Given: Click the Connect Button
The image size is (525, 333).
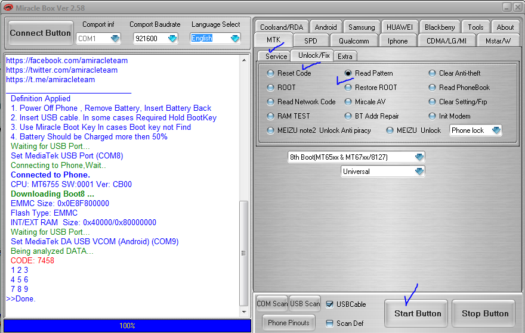Looking at the screenshot, I should click(x=41, y=33).
